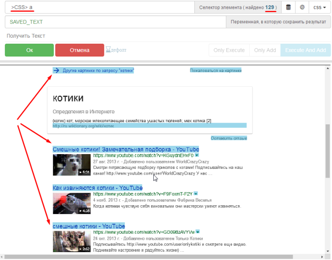Click the scroll down arrow
Screen dimensions: 332x260
point(328,251)
